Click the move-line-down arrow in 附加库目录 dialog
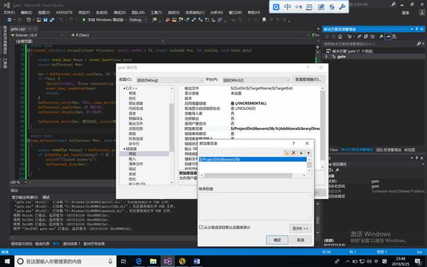 click(x=301, y=153)
